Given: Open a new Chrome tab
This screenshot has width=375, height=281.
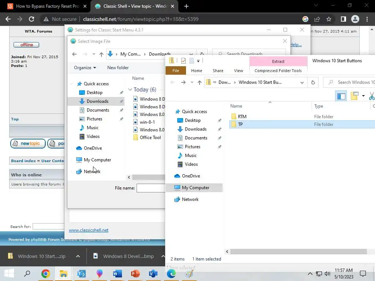Looking at the screenshot, I should (186, 6).
